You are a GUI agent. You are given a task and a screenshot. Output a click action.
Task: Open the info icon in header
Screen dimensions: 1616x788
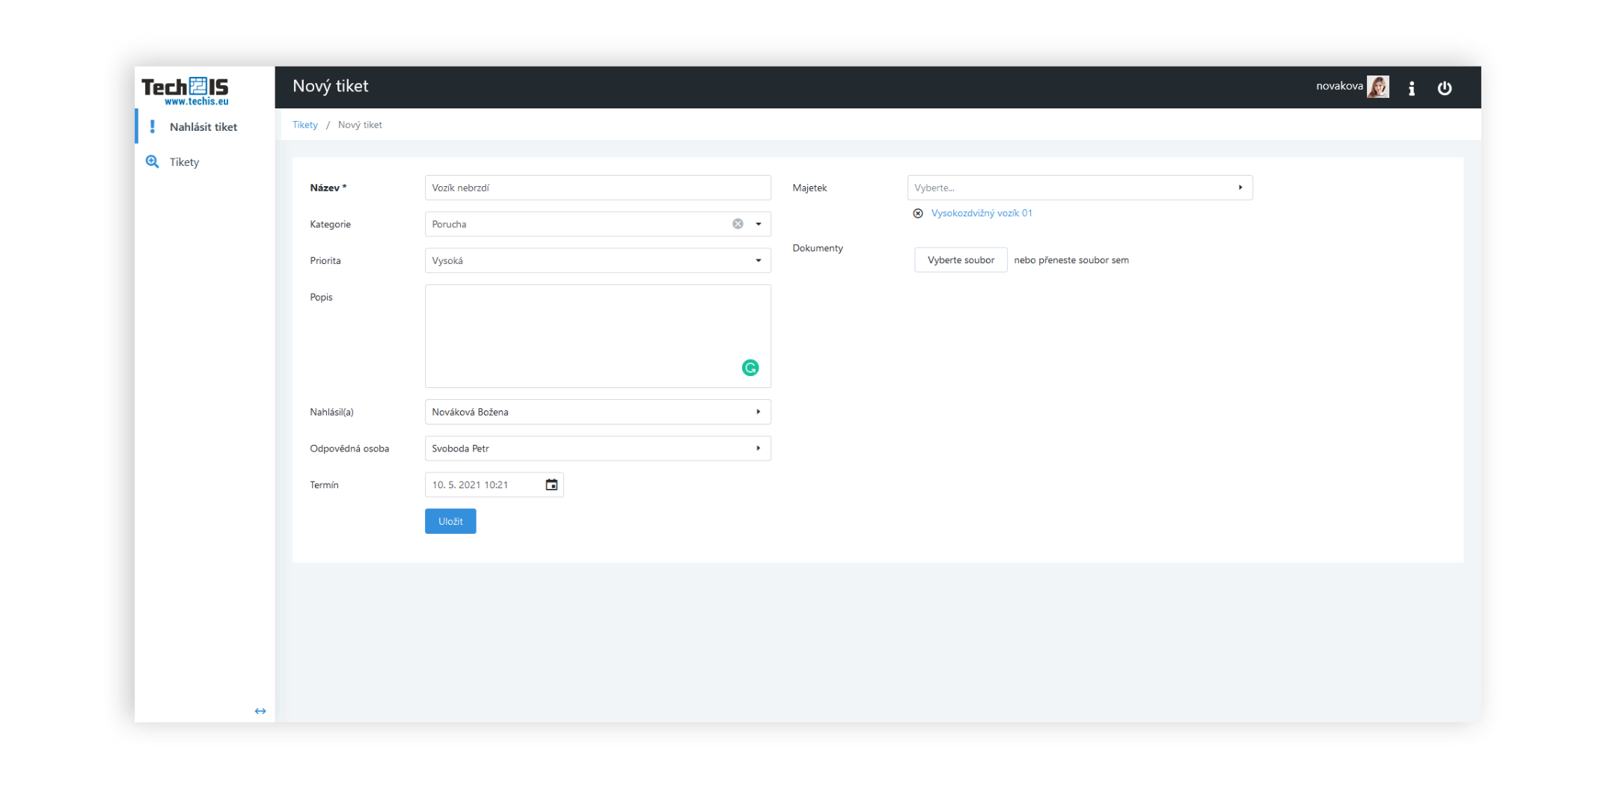1412,87
